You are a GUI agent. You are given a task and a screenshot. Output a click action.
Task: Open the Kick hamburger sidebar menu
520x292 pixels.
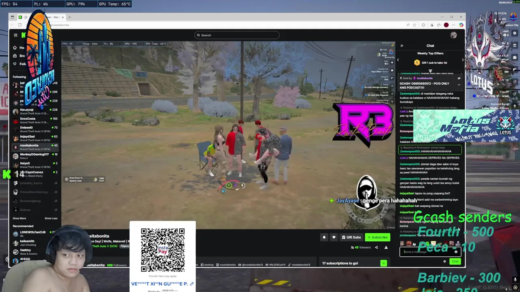(15, 35)
